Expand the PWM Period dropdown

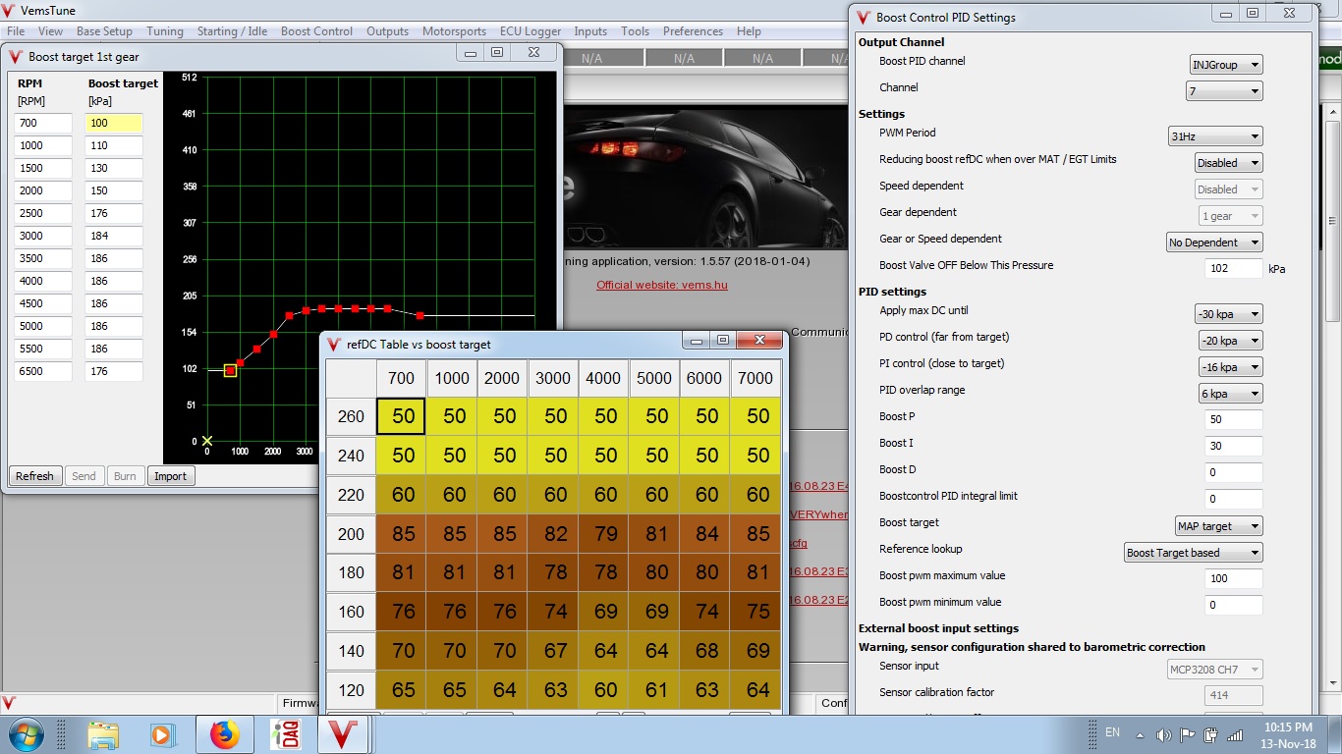pos(1214,136)
